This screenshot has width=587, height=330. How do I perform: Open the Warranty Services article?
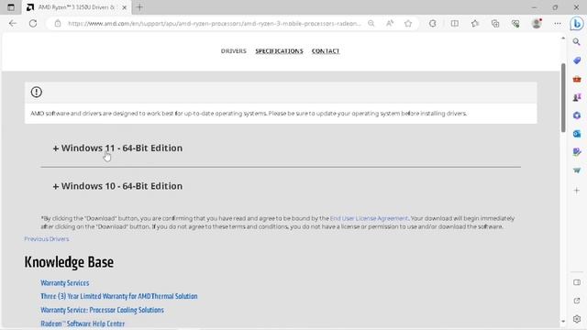point(65,283)
